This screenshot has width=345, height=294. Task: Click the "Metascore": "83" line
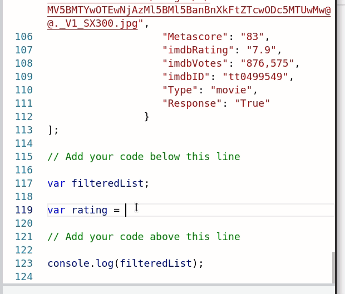[216, 37]
